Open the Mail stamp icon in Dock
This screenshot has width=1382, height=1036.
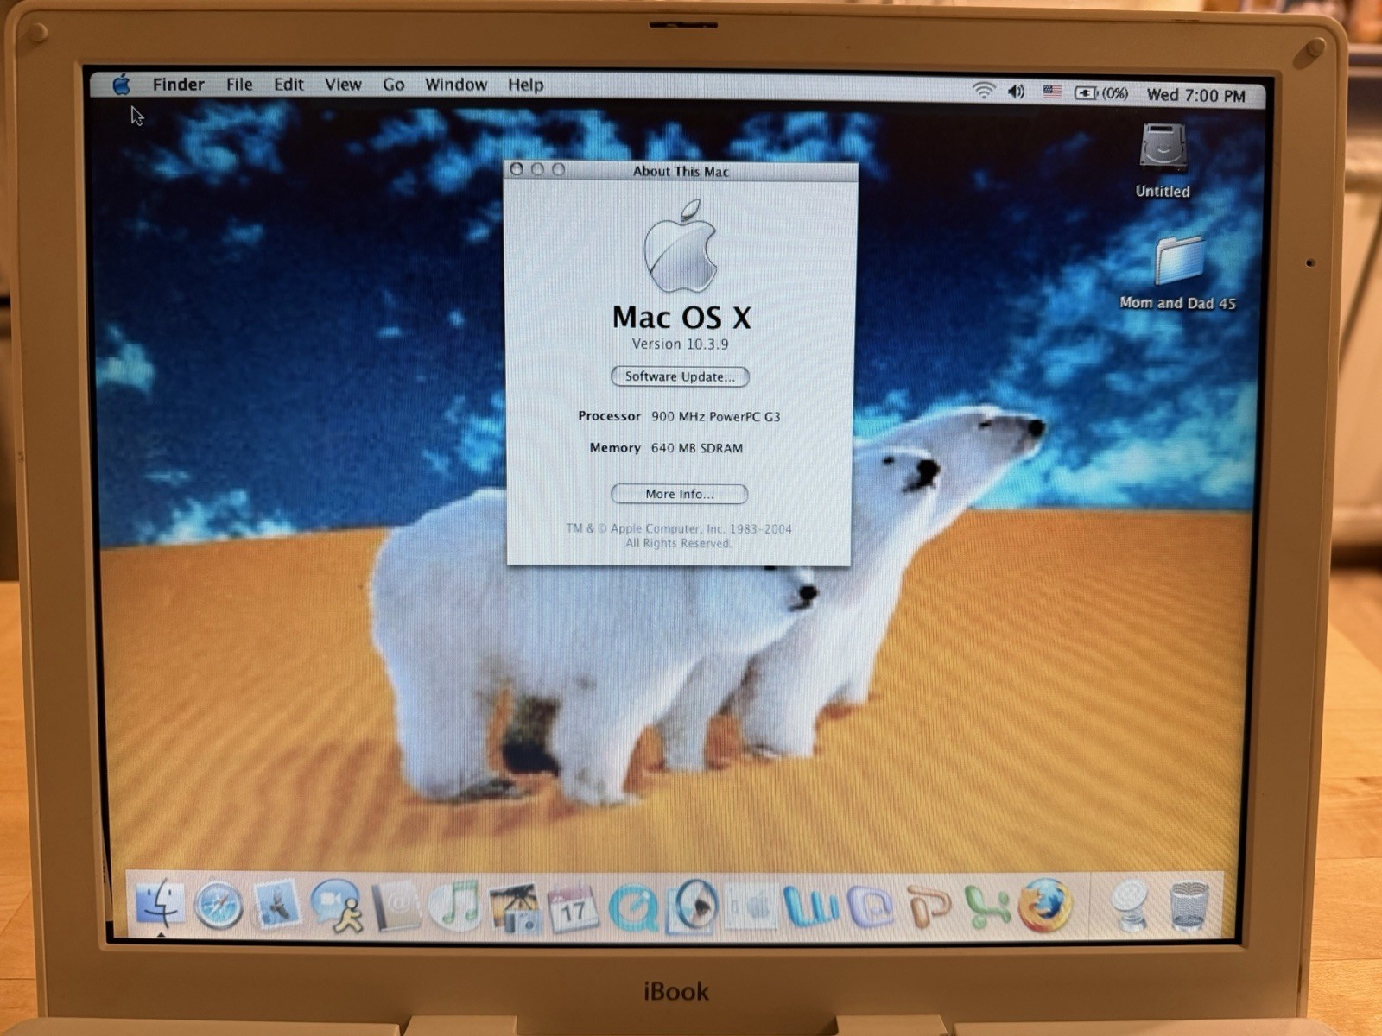[x=276, y=906]
